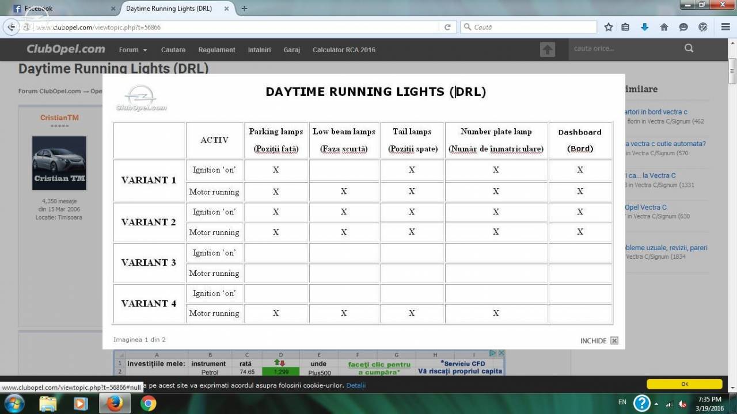The image size is (737, 414).
Task: Click the INCHIDE close label
Action: 593,341
